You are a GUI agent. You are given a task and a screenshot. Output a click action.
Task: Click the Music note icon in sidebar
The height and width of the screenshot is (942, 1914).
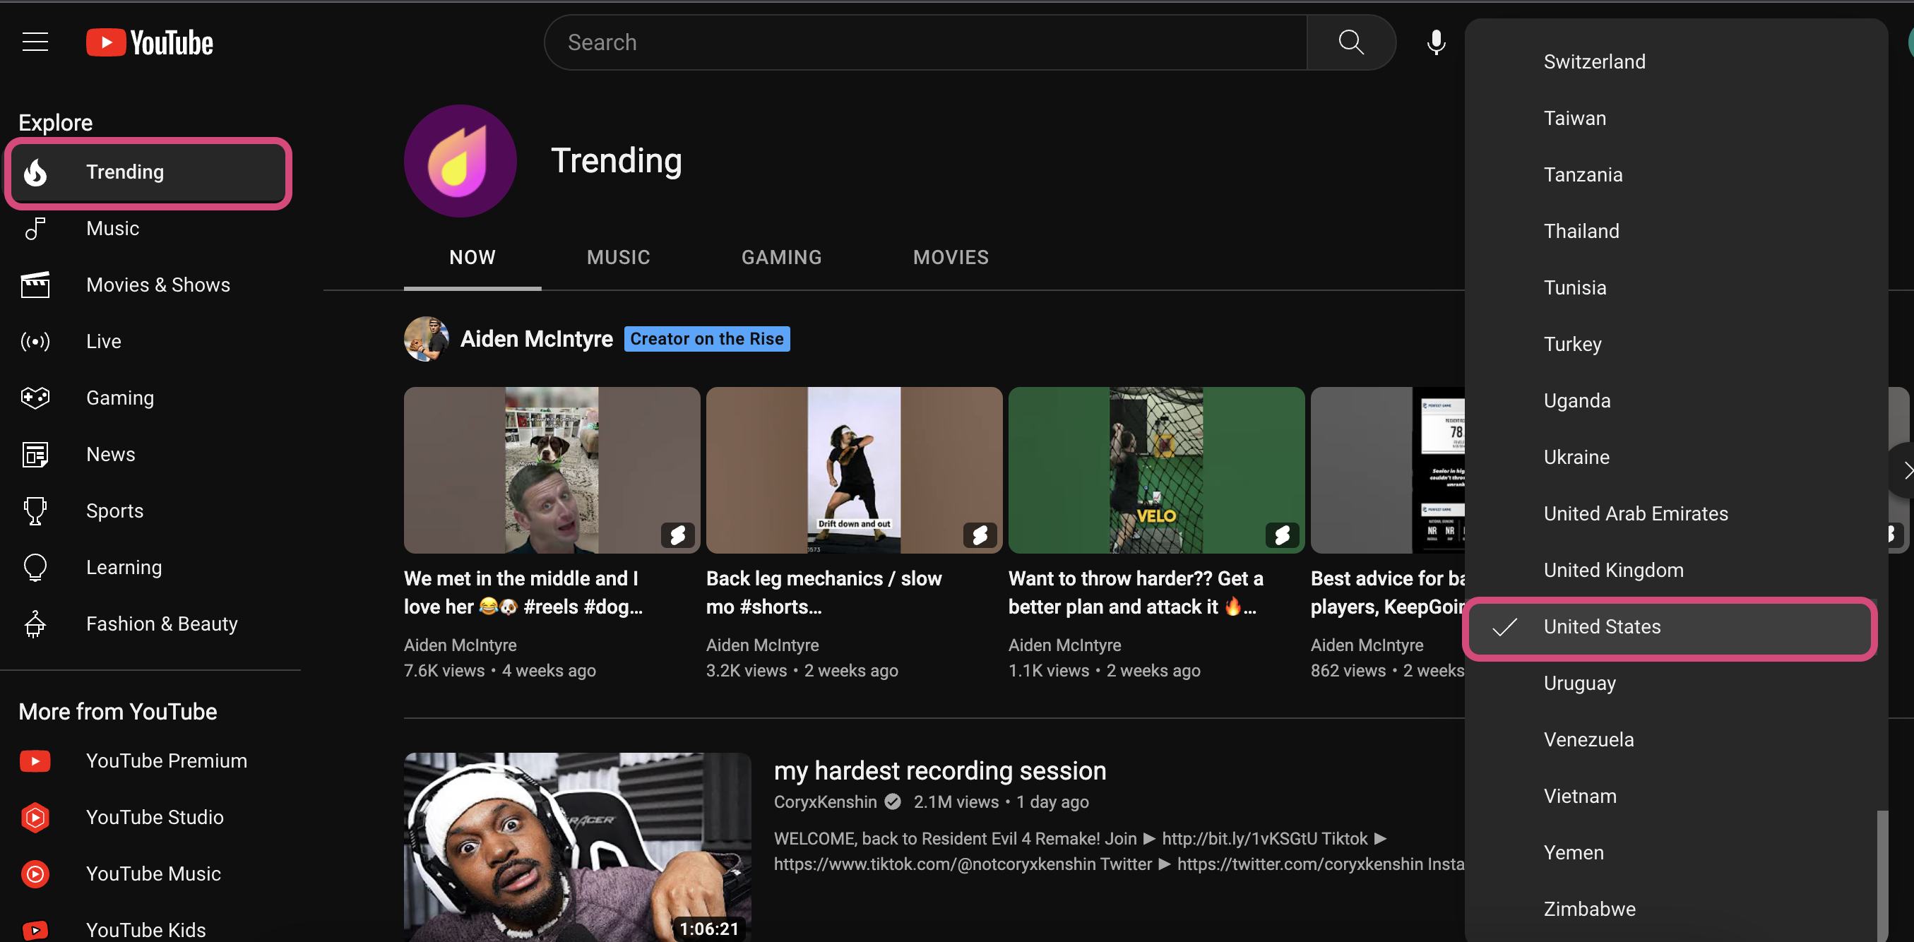click(34, 228)
